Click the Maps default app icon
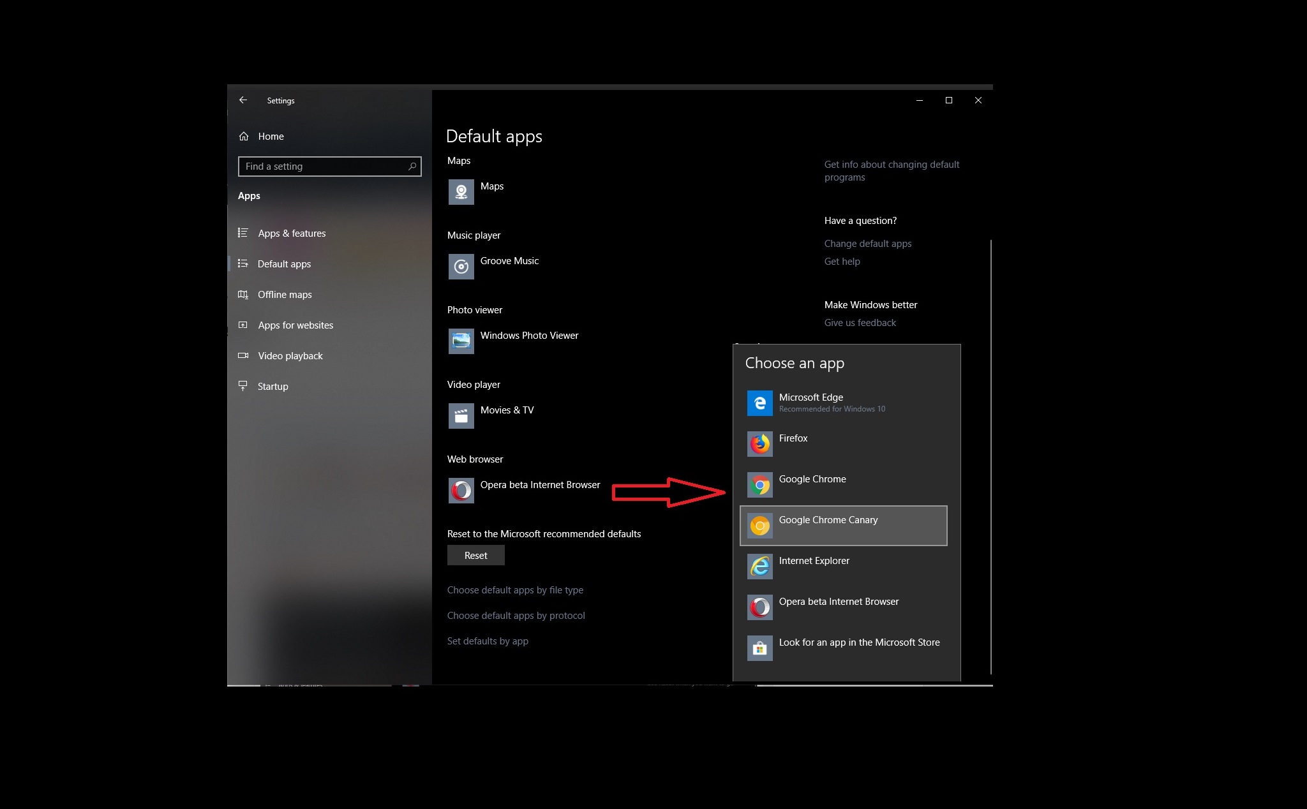The image size is (1307, 809). (461, 192)
